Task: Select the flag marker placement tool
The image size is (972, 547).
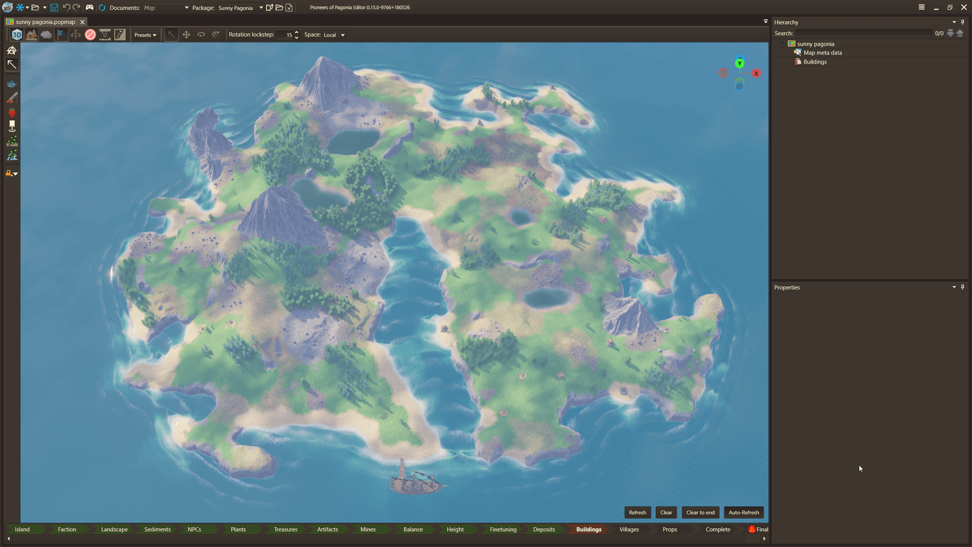Action: (x=12, y=126)
